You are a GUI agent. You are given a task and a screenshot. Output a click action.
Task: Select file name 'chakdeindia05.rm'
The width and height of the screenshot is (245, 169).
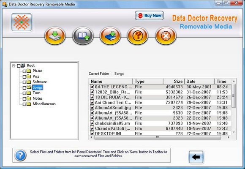coord(112,123)
